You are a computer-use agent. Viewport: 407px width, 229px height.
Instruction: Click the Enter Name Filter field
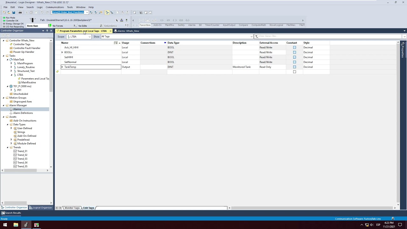click(330, 36)
